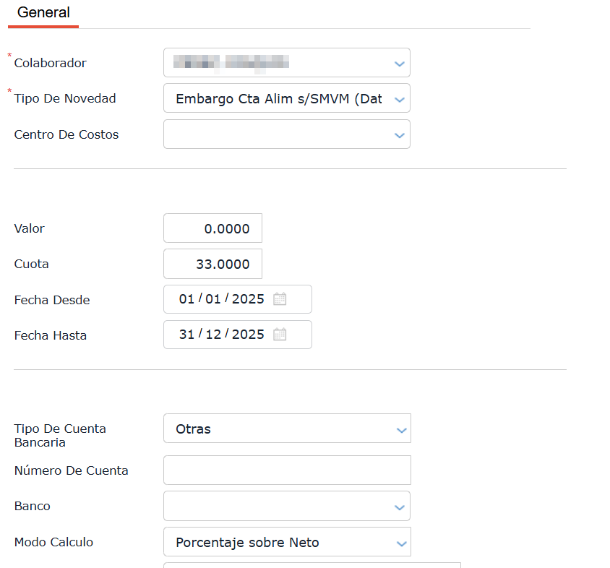610x568 pixels.
Task: Click the Valor input field
Action: point(212,228)
